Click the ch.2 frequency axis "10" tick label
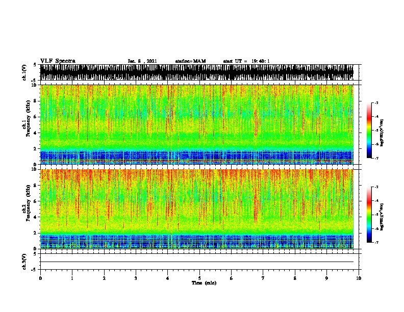This screenshot has height=312, width=404. (x=34, y=169)
